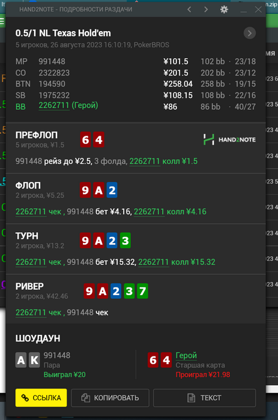Viewport: 278px width, 420px height.
Task: Click the ТЕКСТ button
Action: (204, 398)
